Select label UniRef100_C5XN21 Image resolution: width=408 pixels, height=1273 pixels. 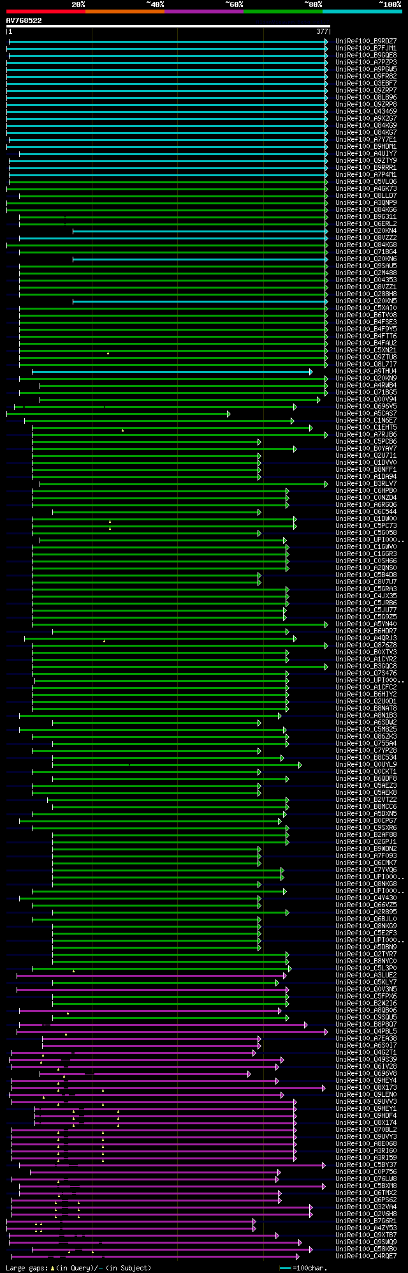[x=366, y=350]
